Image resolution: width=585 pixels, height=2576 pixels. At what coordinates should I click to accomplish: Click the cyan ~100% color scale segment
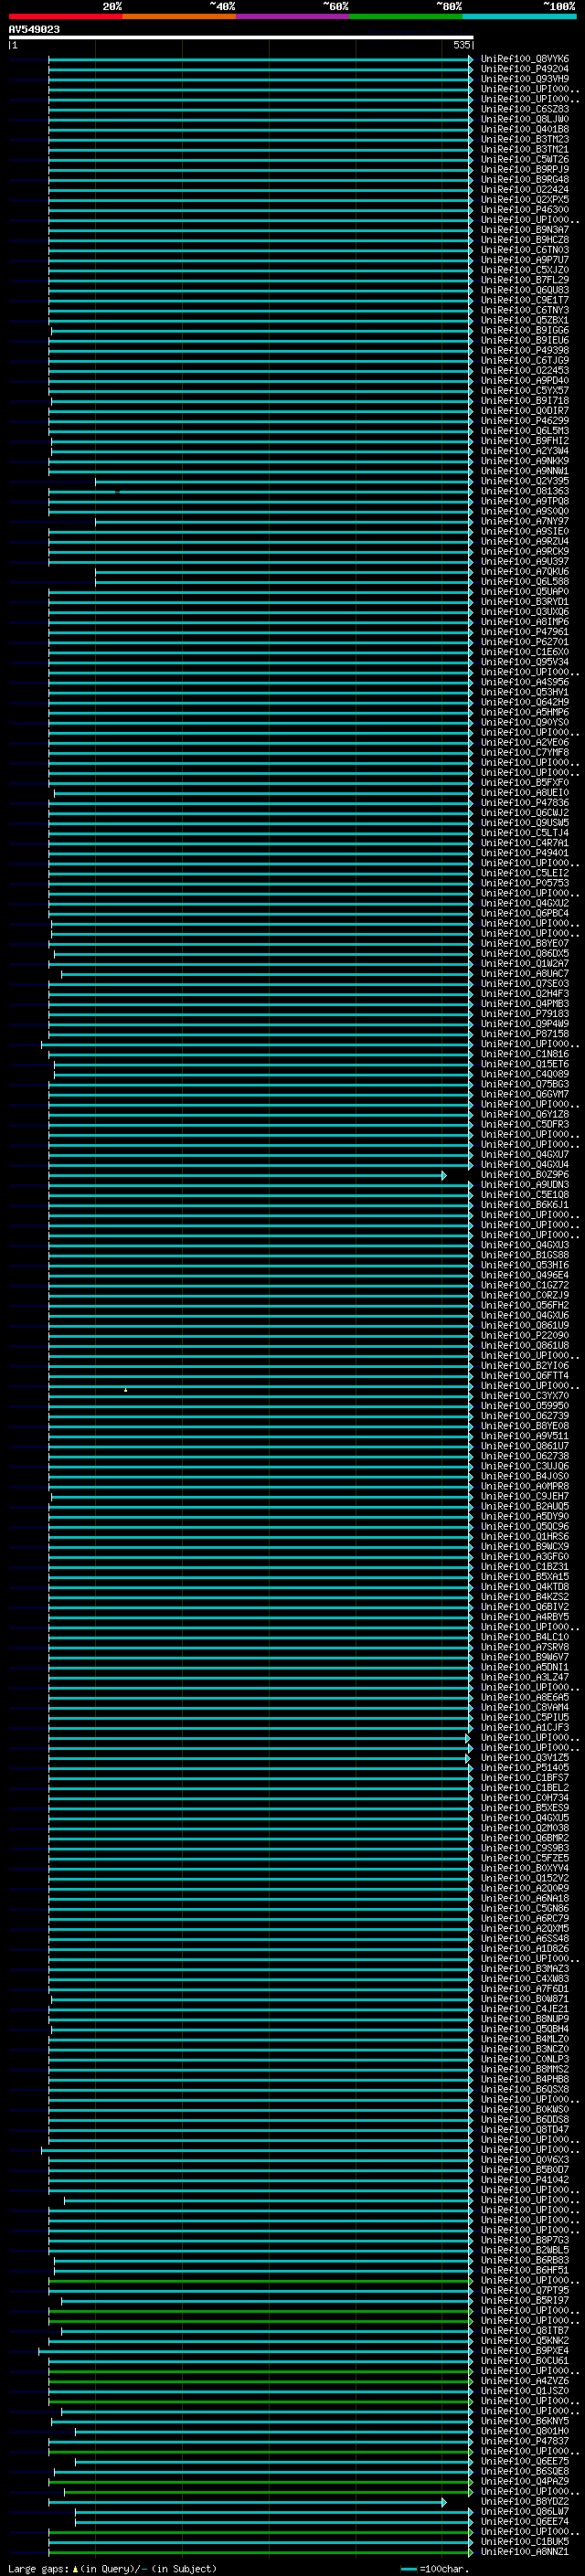[x=519, y=16]
